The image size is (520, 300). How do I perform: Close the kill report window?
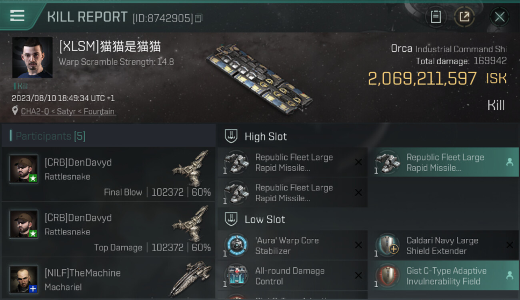[x=499, y=17]
